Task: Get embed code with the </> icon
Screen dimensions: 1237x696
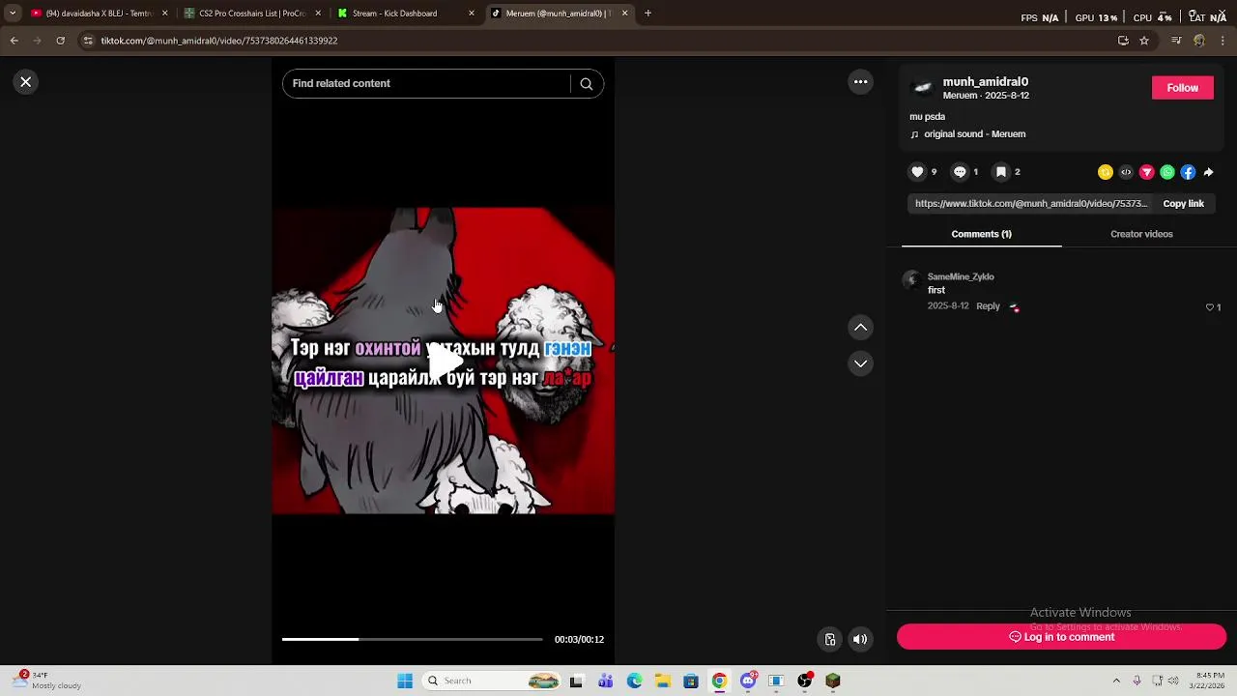Action: tap(1126, 172)
